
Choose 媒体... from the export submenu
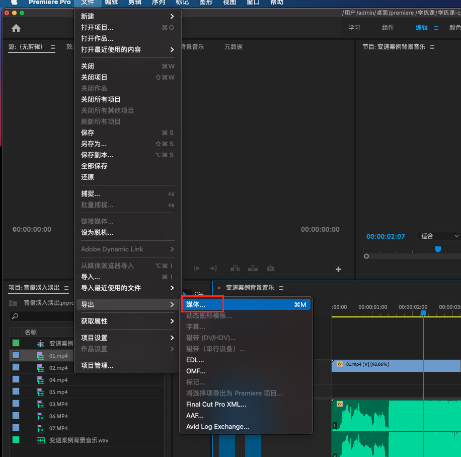(x=196, y=304)
